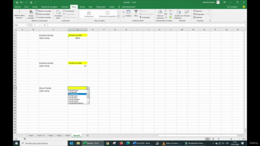The image size is (260, 146).
Task: Select the cell containing 23
Action: coord(78,66)
